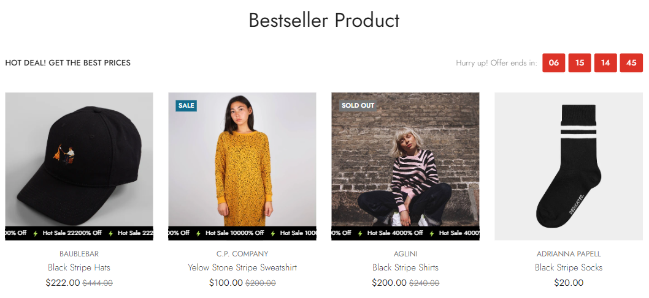The width and height of the screenshot is (649, 298).
Task: Visit the BAUBLEBAR brand page
Action: pyautogui.click(x=79, y=253)
